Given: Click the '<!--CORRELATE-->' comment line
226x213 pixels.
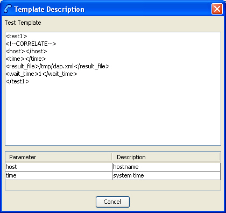Looking at the screenshot, I should 31,44.
